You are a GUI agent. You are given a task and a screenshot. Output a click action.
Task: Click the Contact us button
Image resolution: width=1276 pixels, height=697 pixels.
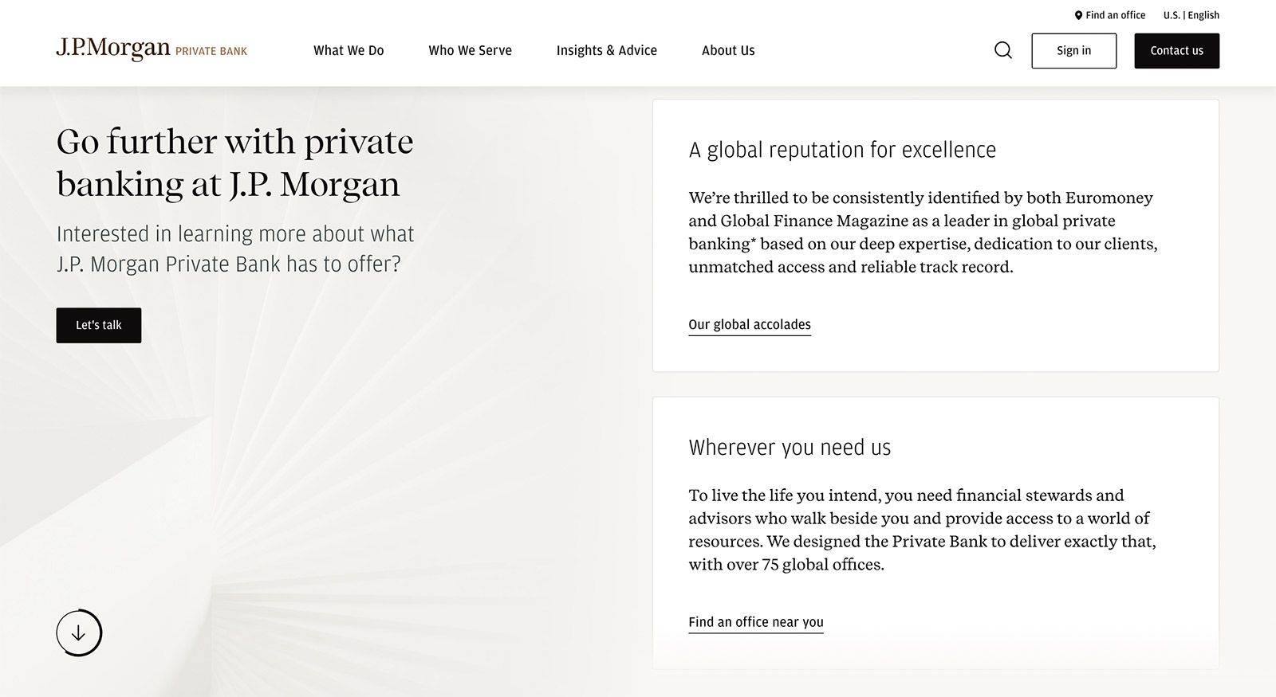[1176, 51]
